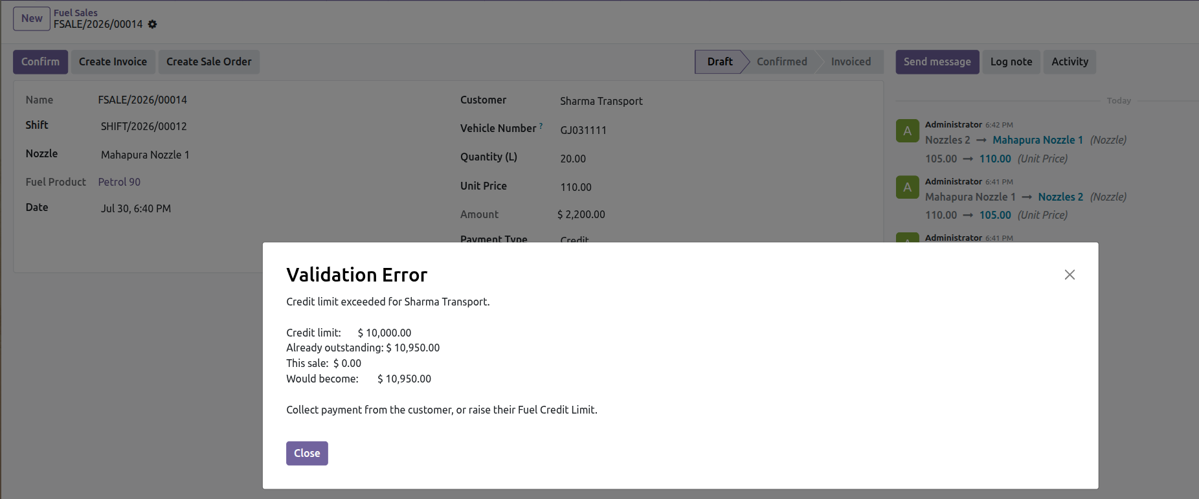Edit the Vehicle Number field GJ031111

click(x=583, y=130)
